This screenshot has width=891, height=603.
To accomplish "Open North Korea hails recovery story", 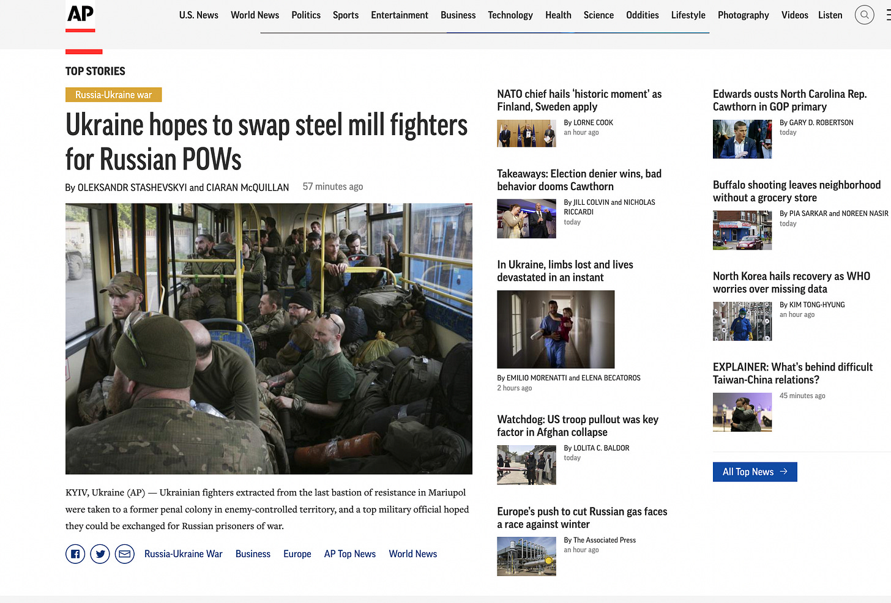I will [791, 283].
